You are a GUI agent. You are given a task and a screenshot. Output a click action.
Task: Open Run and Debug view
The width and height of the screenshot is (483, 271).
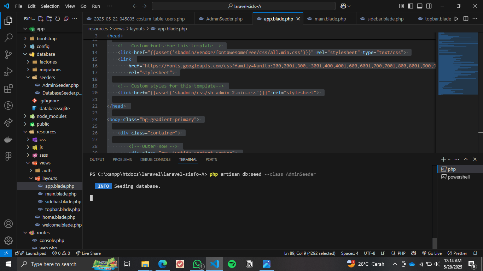pyautogui.click(x=8, y=72)
